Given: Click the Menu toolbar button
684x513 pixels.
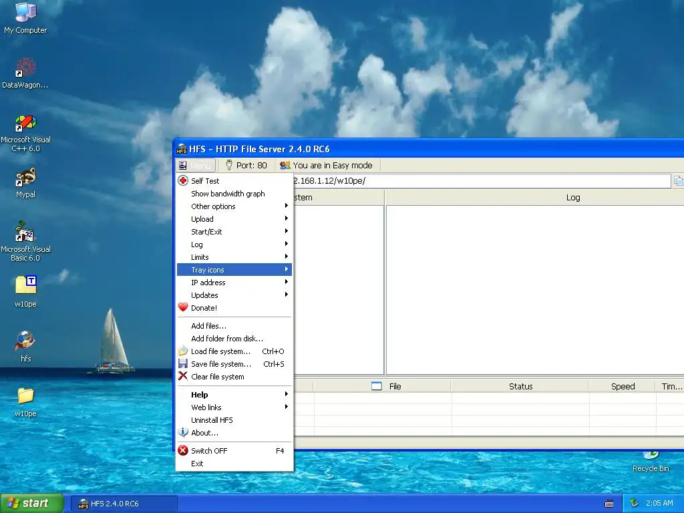Looking at the screenshot, I should point(196,166).
